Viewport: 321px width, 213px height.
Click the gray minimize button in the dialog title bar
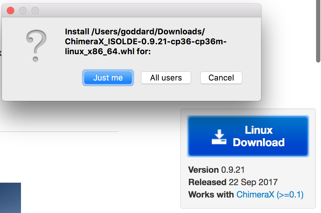23,11
